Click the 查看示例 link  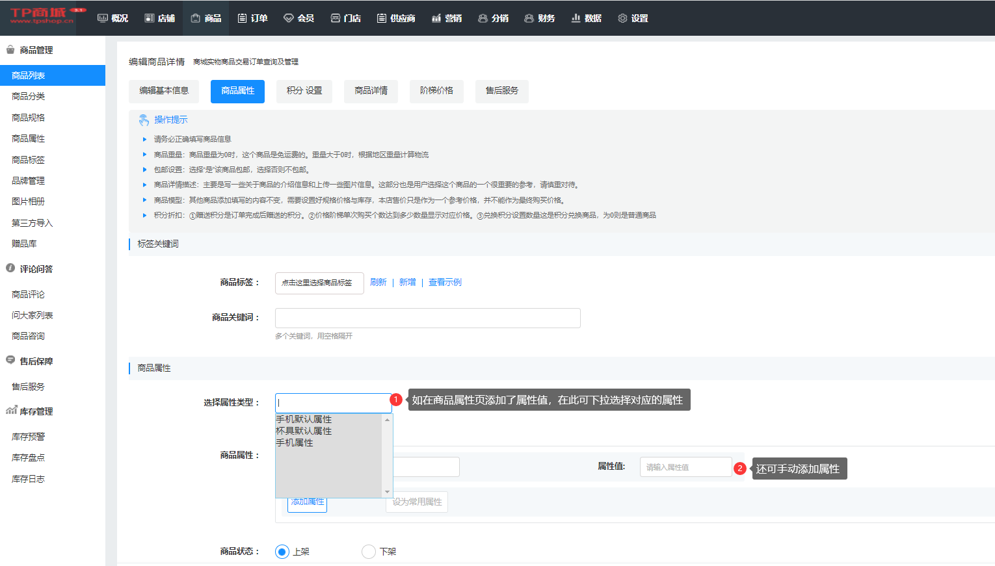(x=445, y=282)
